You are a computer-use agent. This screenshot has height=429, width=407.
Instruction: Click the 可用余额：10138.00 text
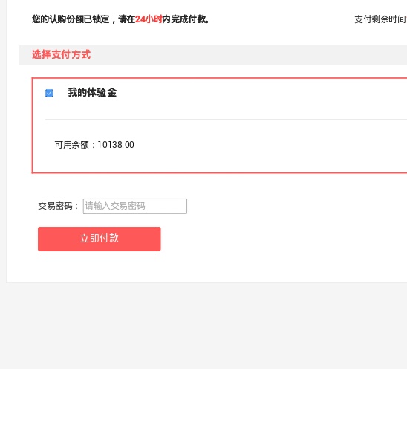point(94,145)
